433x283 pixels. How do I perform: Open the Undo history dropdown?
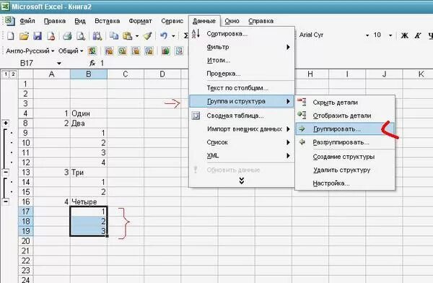[173, 36]
